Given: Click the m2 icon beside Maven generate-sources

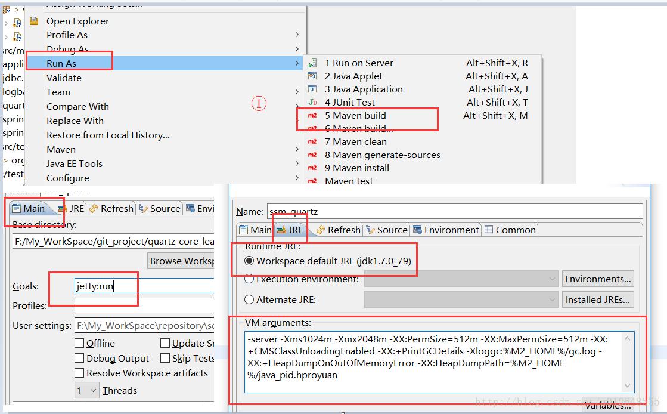Looking at the screenshot, I should (312, 155).
